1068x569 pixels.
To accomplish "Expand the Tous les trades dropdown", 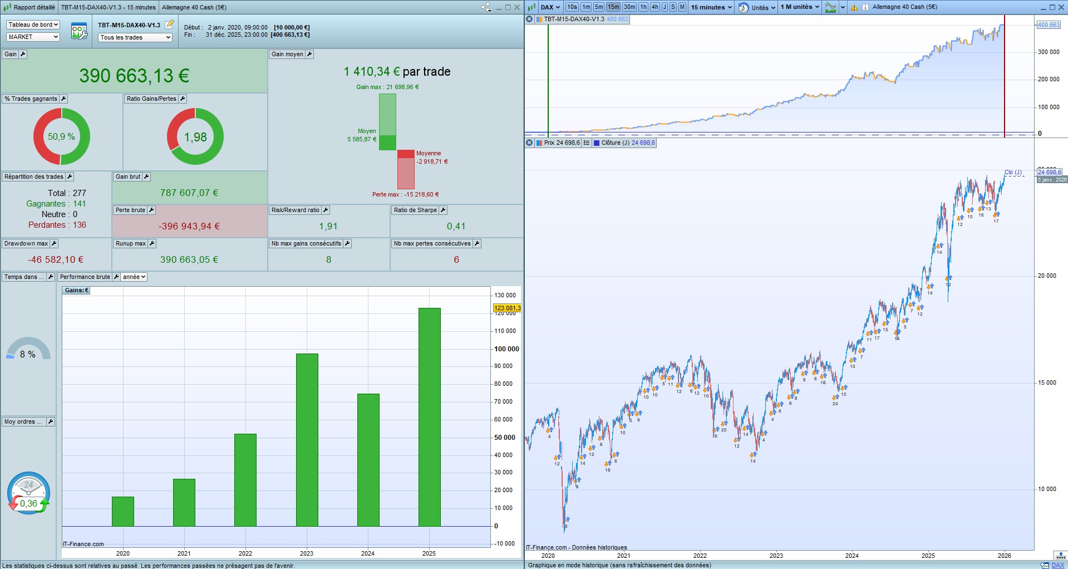I will click(x=135, y=37).
